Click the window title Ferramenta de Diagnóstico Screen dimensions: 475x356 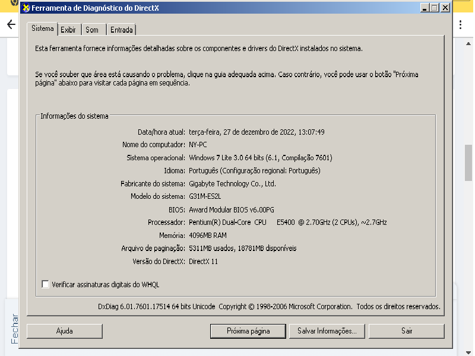tap(95, 8)
